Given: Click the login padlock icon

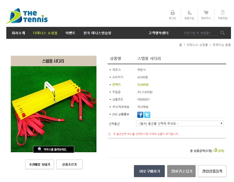Looking at the screenshot, I should pos(172,13).
